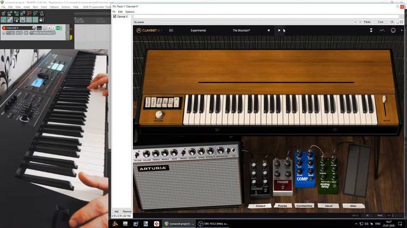Viewport: 407px width, 228px height.
Task: Click the plus button beside the preset box
Action: [360, 22]
